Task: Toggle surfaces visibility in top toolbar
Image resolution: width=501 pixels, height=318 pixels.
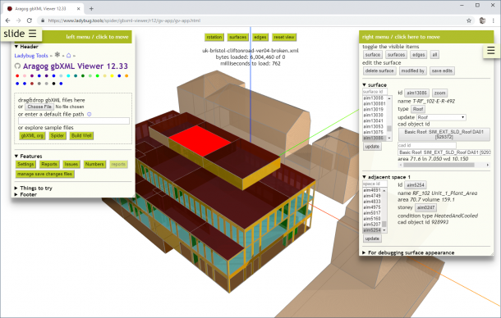Action: 238,38
